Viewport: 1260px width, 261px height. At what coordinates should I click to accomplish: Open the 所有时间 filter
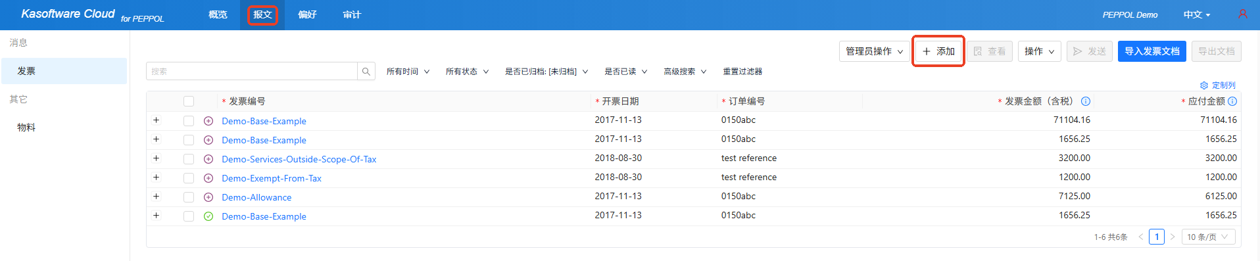[408, 72]
